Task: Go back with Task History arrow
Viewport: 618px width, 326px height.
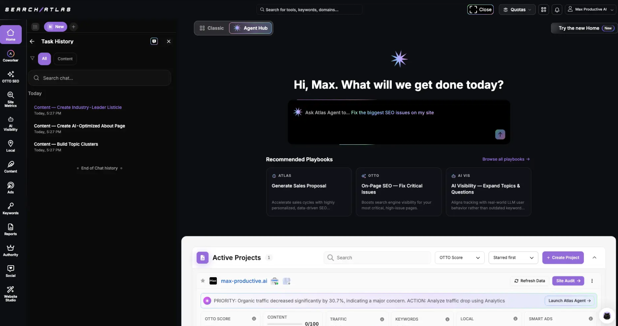Action: coord(32,42)
